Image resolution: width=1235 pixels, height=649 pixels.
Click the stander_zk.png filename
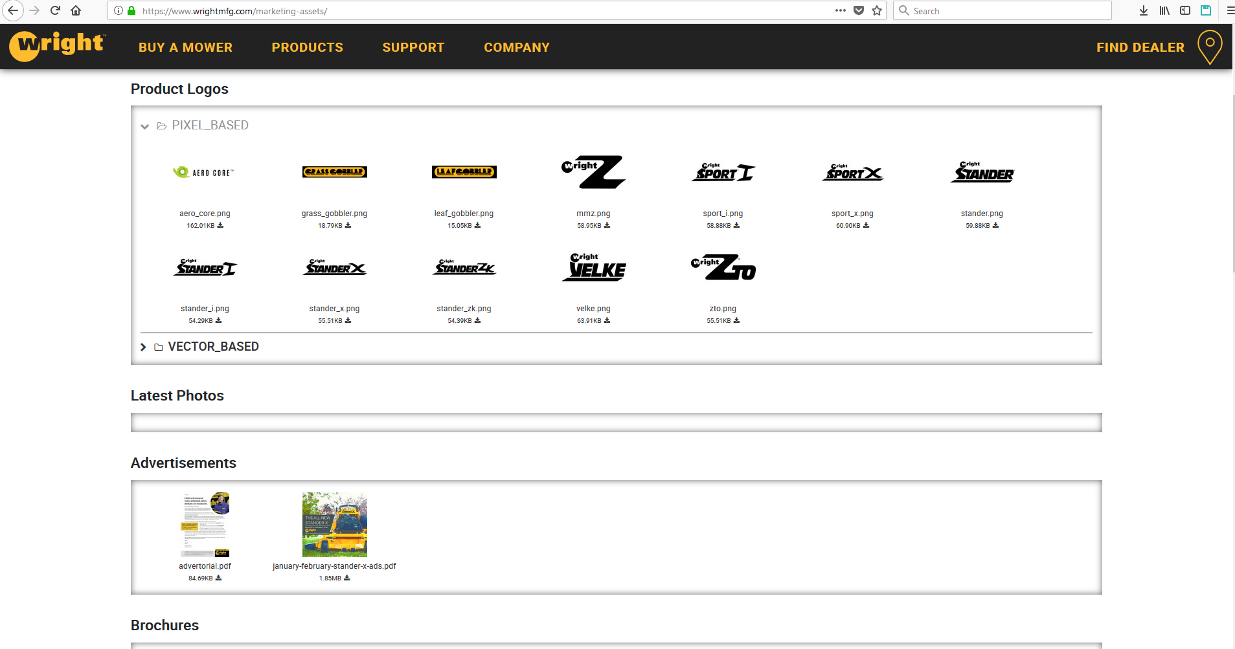point(464,309)
